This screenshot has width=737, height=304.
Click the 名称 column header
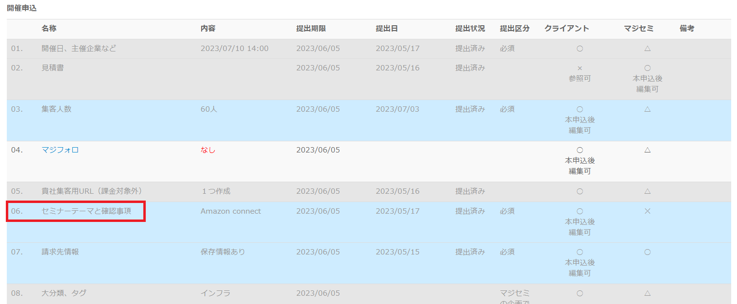pos(49,29)
